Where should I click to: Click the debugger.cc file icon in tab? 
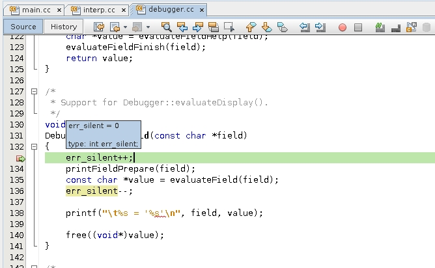click(141, 9)
